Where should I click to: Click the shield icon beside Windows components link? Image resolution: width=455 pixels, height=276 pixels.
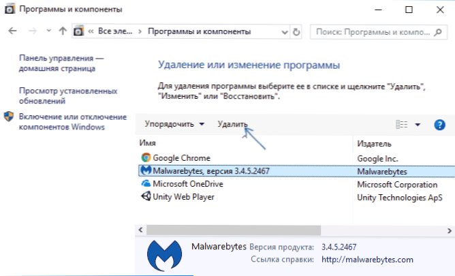tap(9, 117)
